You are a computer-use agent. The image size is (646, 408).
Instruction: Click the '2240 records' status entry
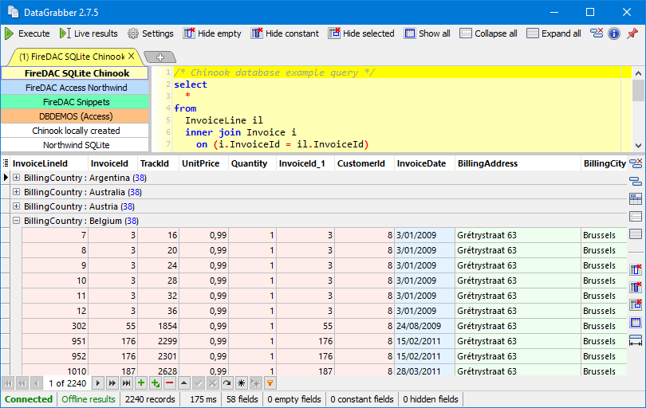click(150, 399)
